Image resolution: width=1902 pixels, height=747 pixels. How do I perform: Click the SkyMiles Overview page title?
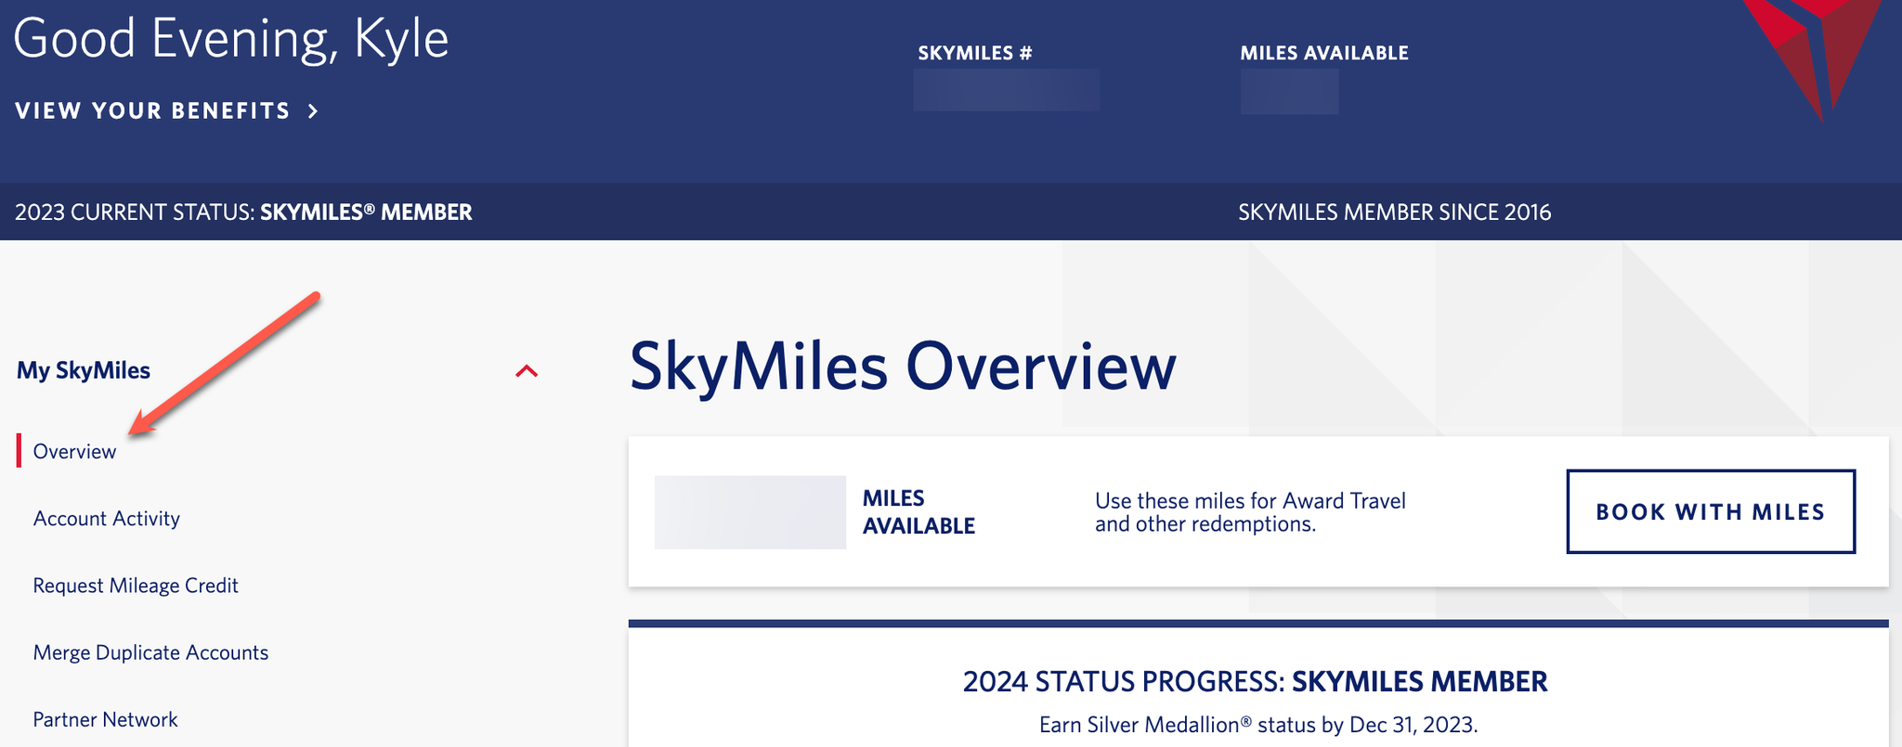tap(903, 367)
